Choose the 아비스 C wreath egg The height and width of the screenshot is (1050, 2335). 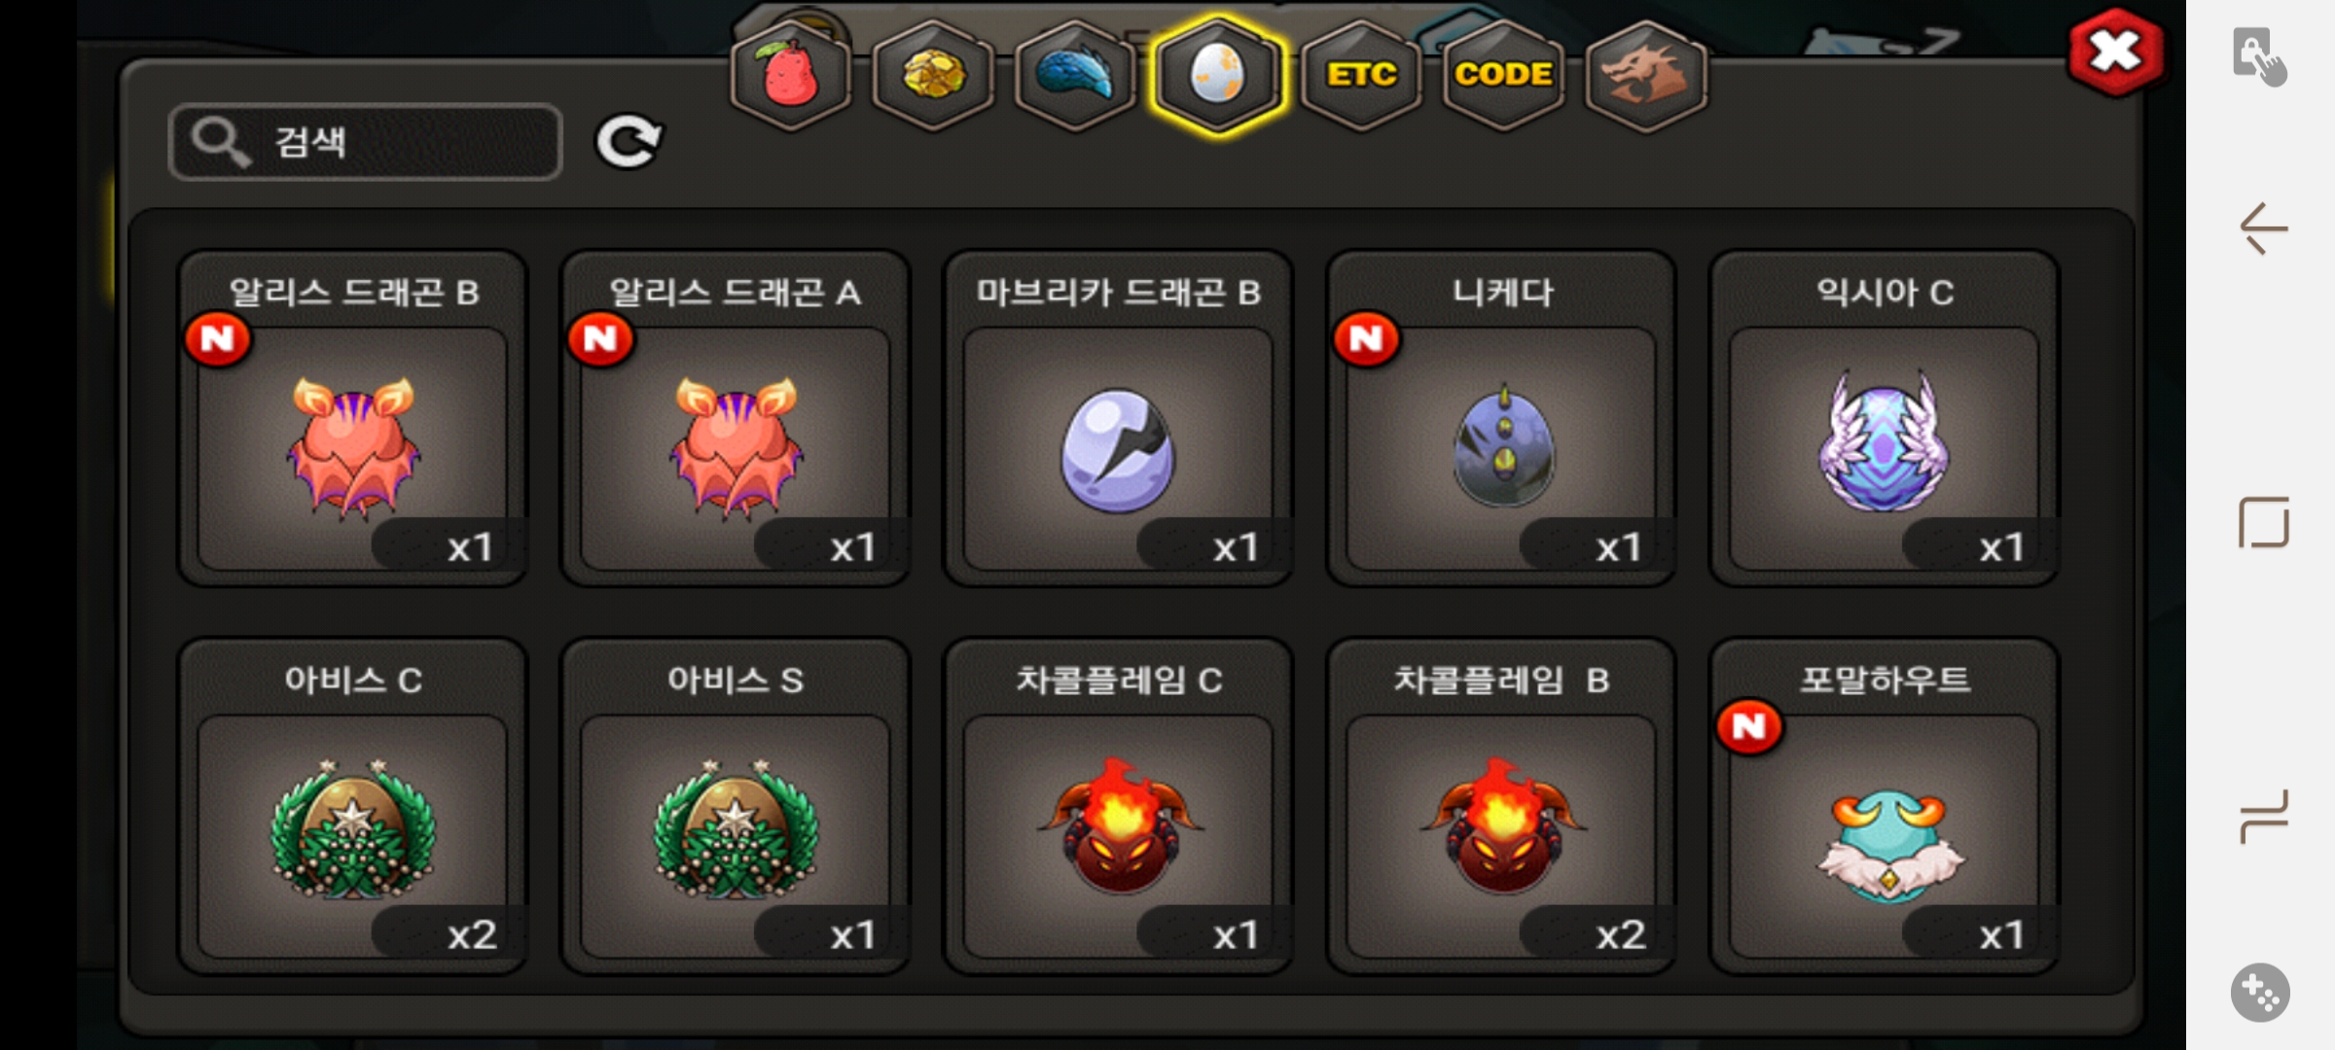(352, 806)
